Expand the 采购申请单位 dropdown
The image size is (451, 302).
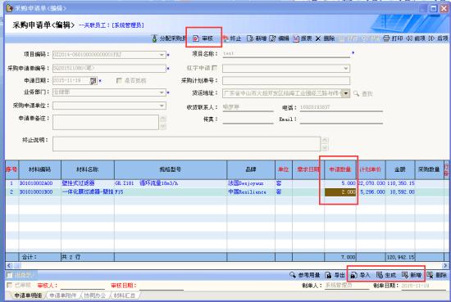pyautogui.click(x=162, y=106)
